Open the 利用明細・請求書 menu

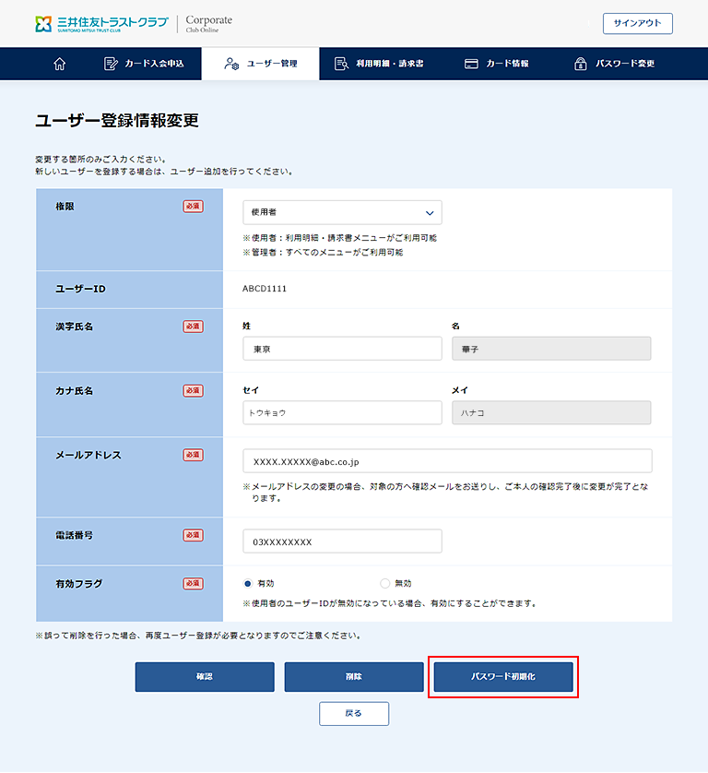(379, 64)
